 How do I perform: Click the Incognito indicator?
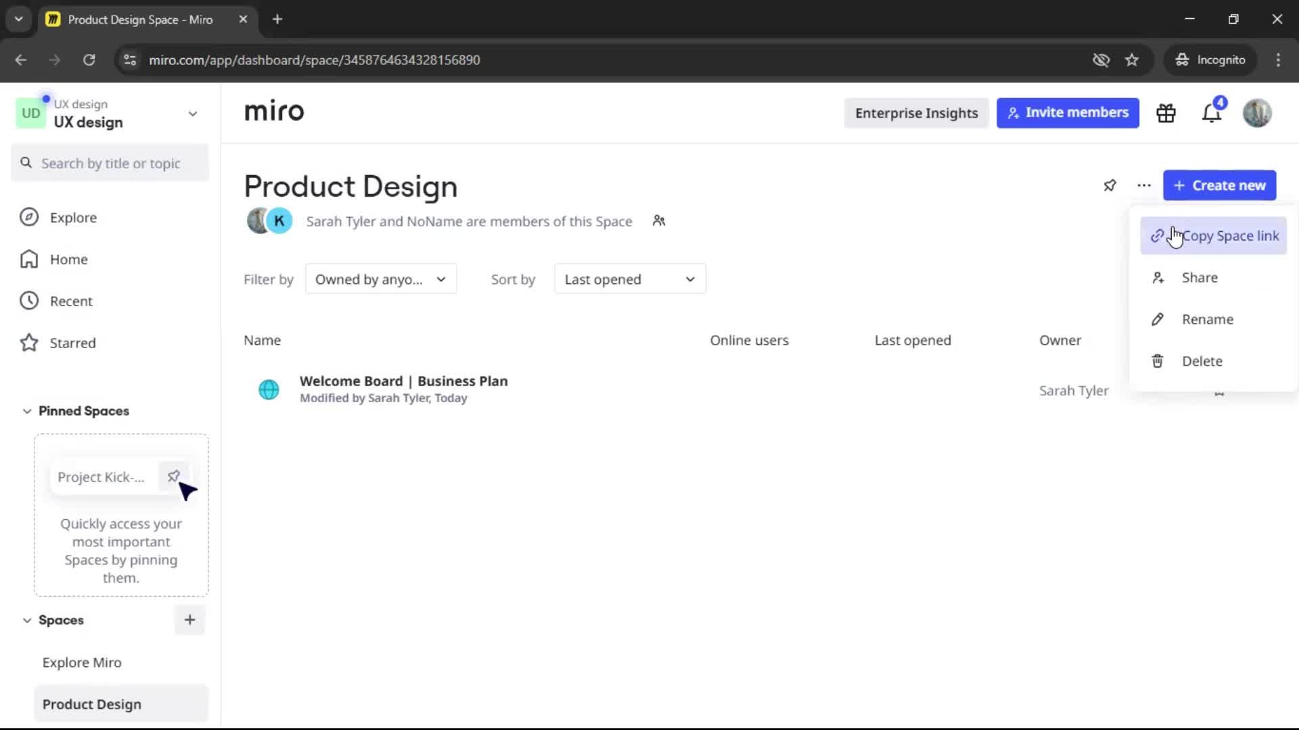1210,59
